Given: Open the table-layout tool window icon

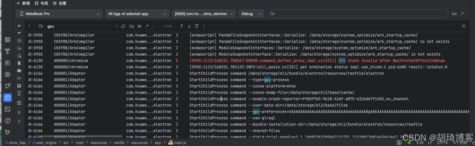Looking at the screenshot, I should (8, 40).
